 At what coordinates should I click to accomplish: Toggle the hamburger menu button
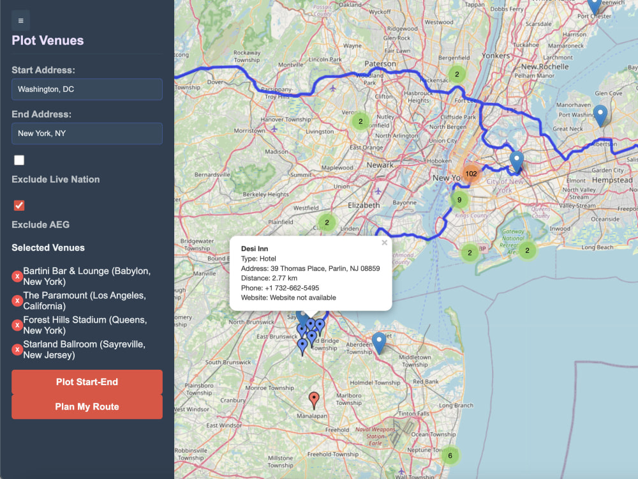point(21,21)
